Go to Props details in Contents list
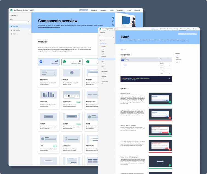 tap(178, 61)
